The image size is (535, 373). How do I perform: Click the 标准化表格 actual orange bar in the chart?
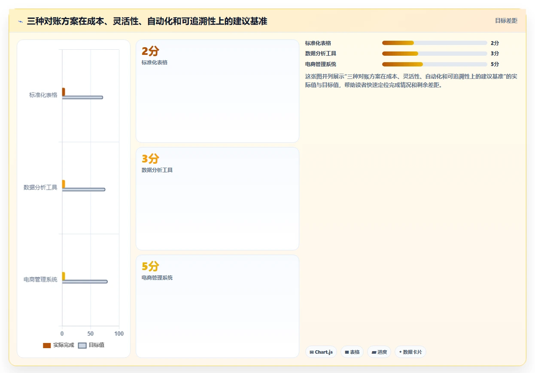coord(64,92)
